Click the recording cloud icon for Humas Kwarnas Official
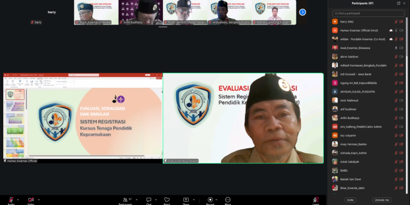 (391, 30)
